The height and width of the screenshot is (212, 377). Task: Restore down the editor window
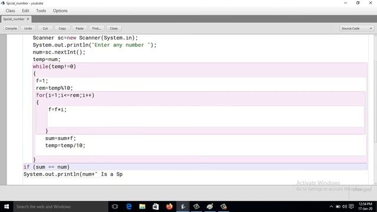358,3
